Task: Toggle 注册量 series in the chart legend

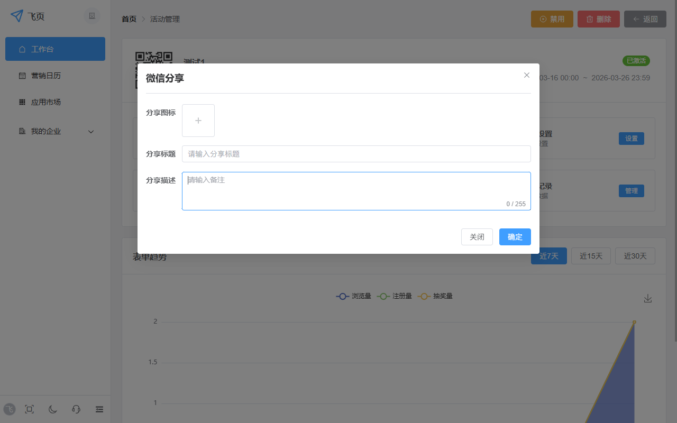Action: tap(395, 296)
